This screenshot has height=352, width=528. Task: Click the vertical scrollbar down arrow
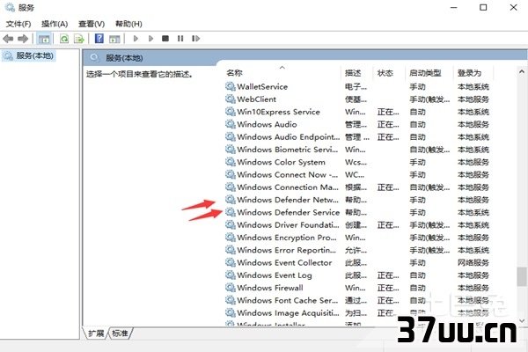pos(522,321)
